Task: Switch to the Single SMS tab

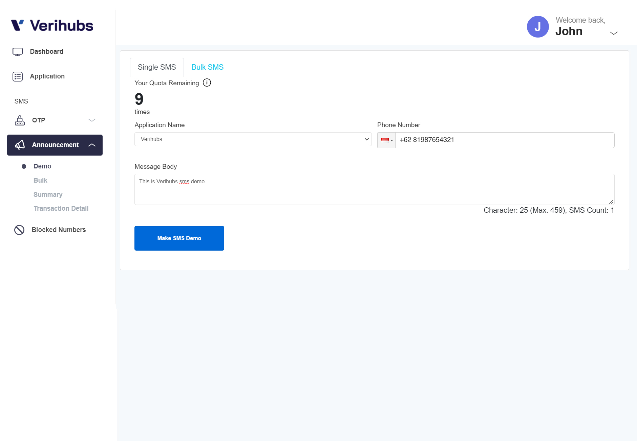Action: tap(157, 67)
